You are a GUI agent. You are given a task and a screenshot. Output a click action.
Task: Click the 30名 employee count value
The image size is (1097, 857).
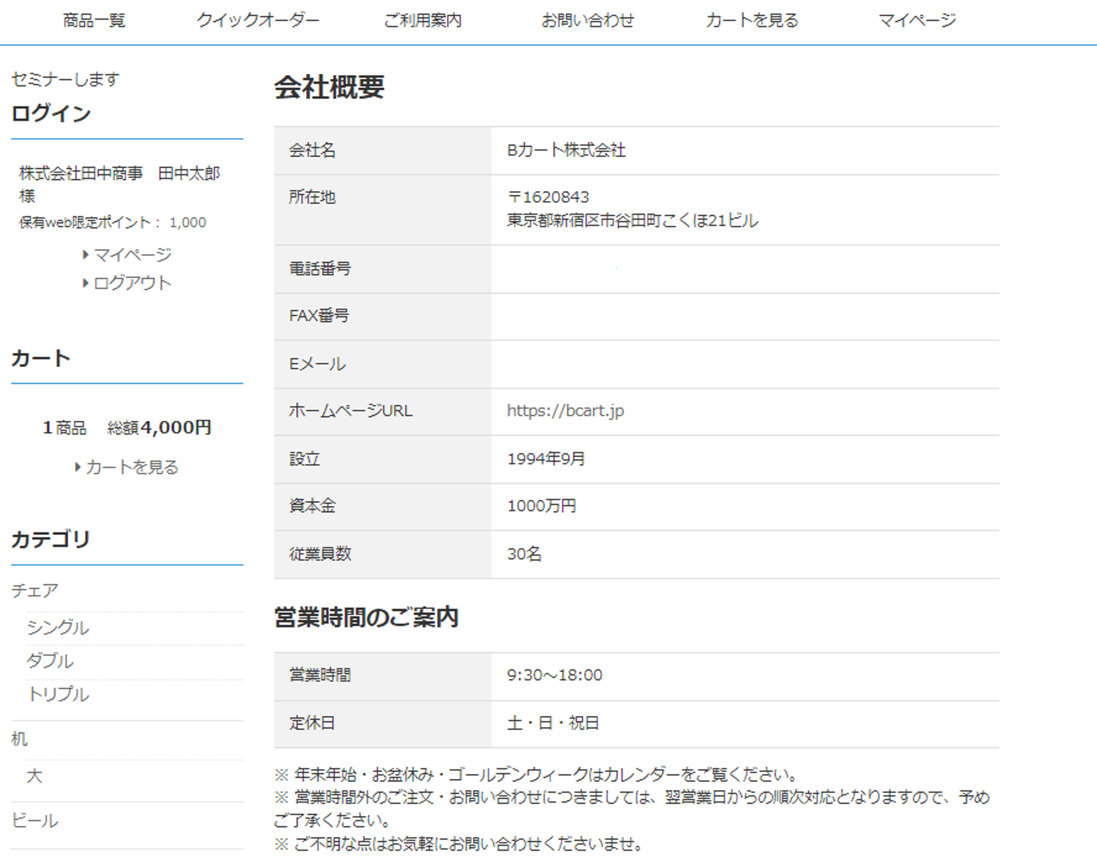(x=524, y=554)
